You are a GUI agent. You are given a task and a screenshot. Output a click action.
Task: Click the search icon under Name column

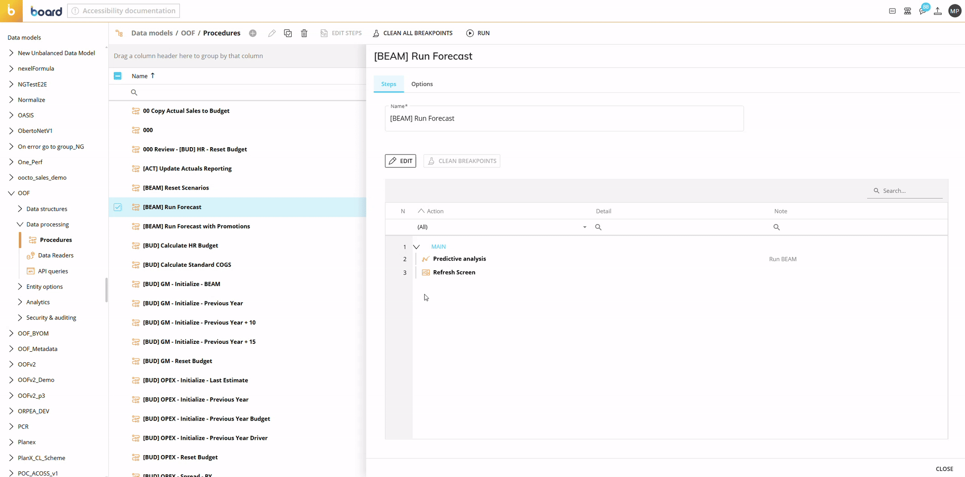point(134,92)
